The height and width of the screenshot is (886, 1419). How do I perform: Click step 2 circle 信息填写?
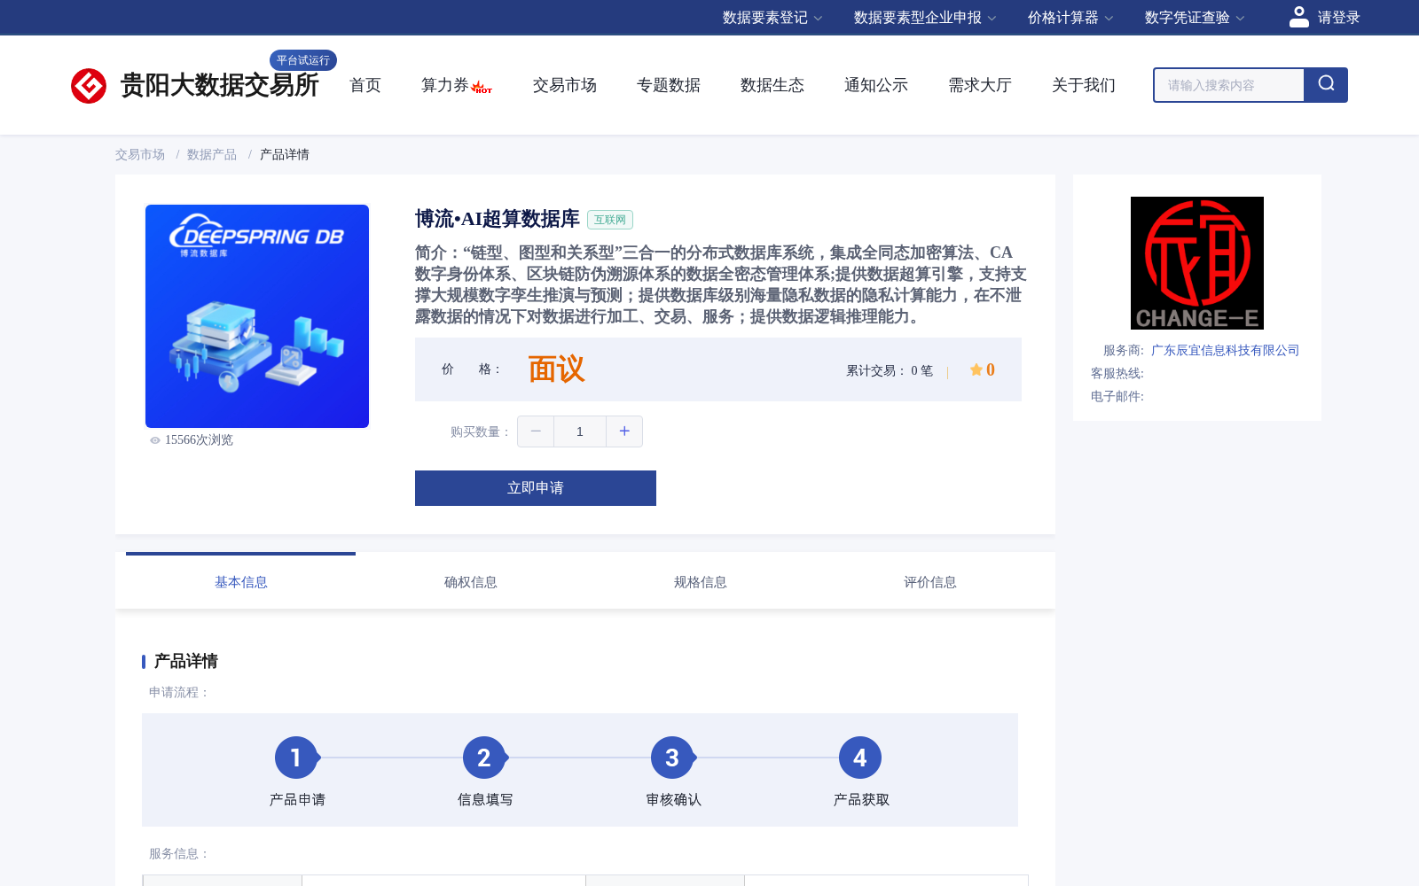tap(484, 758)
